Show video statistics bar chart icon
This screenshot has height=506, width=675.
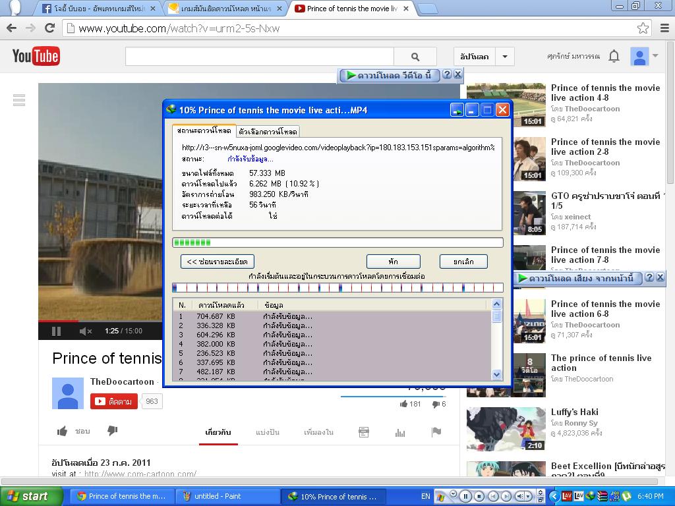tap(400, 432)
